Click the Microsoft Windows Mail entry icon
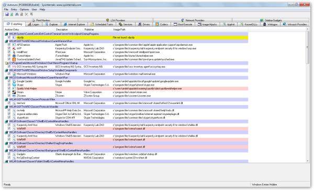 14,74
